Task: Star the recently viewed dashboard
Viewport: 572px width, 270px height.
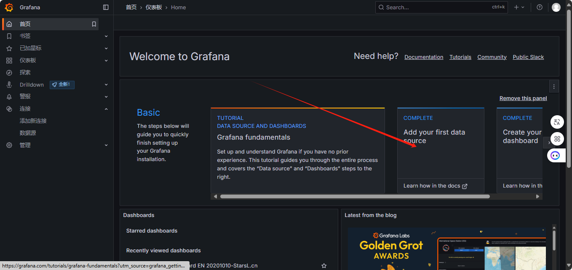Action: pos(324,266)
